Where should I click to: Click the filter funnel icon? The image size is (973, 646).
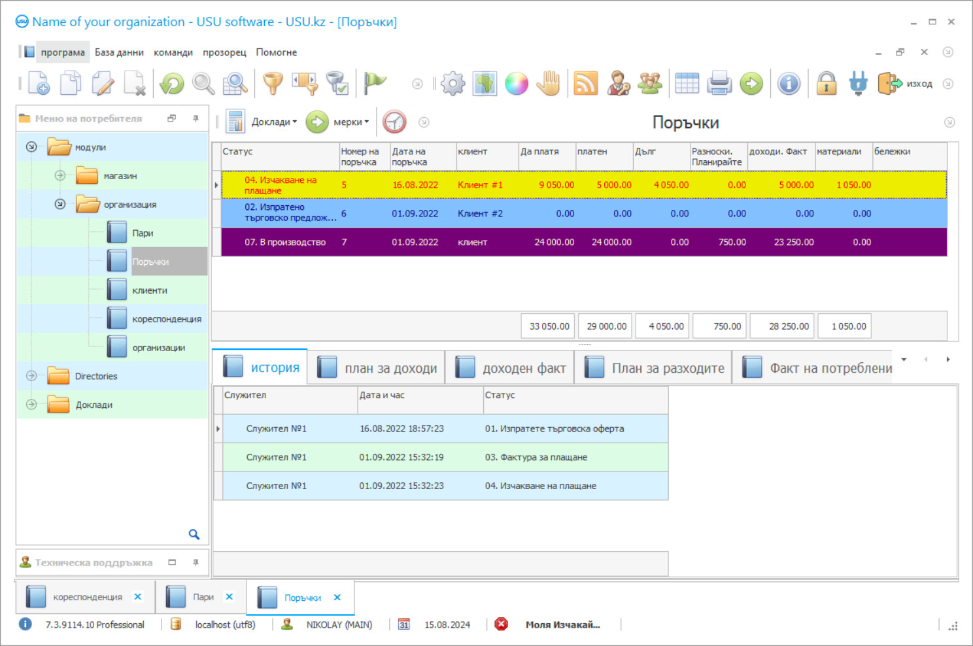pyautogui.click(x=273, y=84)
